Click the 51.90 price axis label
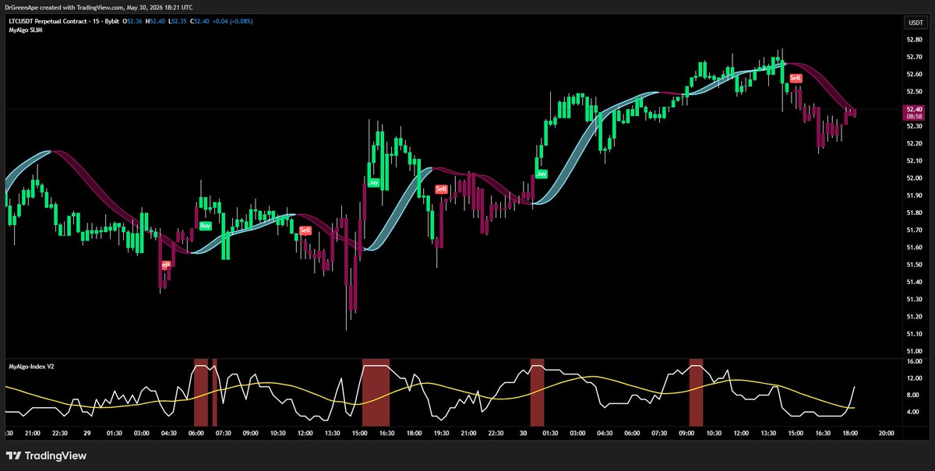Viewport: 935px width, 471px height. click(915, 195)
